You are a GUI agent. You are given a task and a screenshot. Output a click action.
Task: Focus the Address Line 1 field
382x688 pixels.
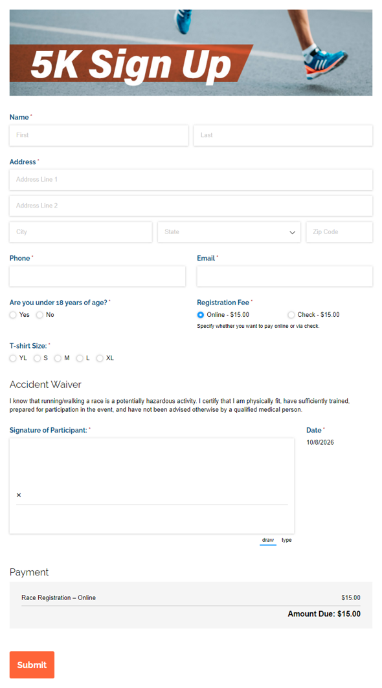coord(191,180)
